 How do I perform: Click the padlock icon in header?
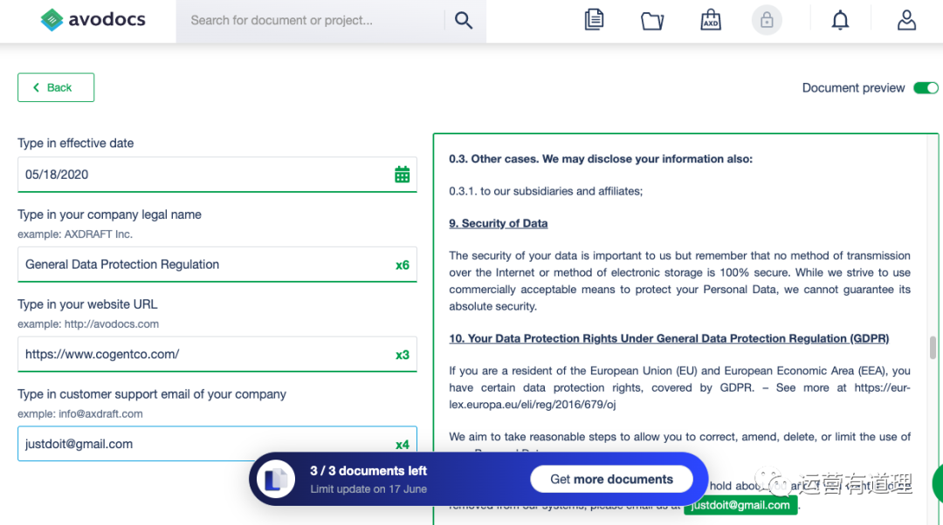(x=767, y=21)
